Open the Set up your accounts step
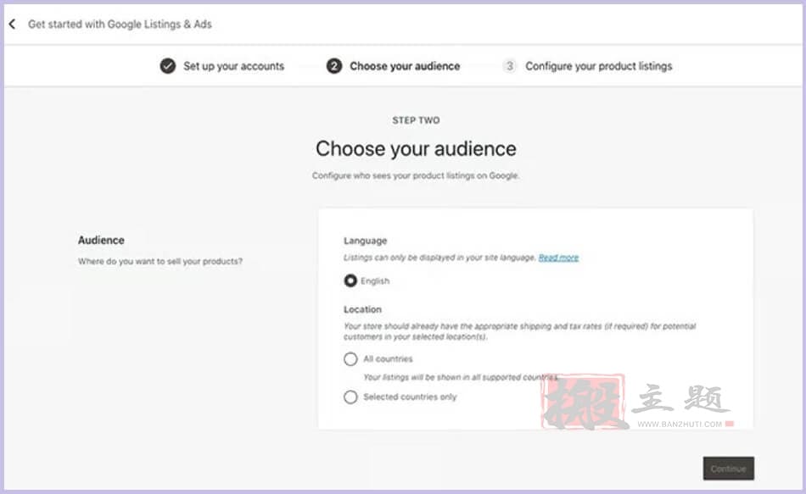This screenshot has width=806, height=494. point(234,66)
